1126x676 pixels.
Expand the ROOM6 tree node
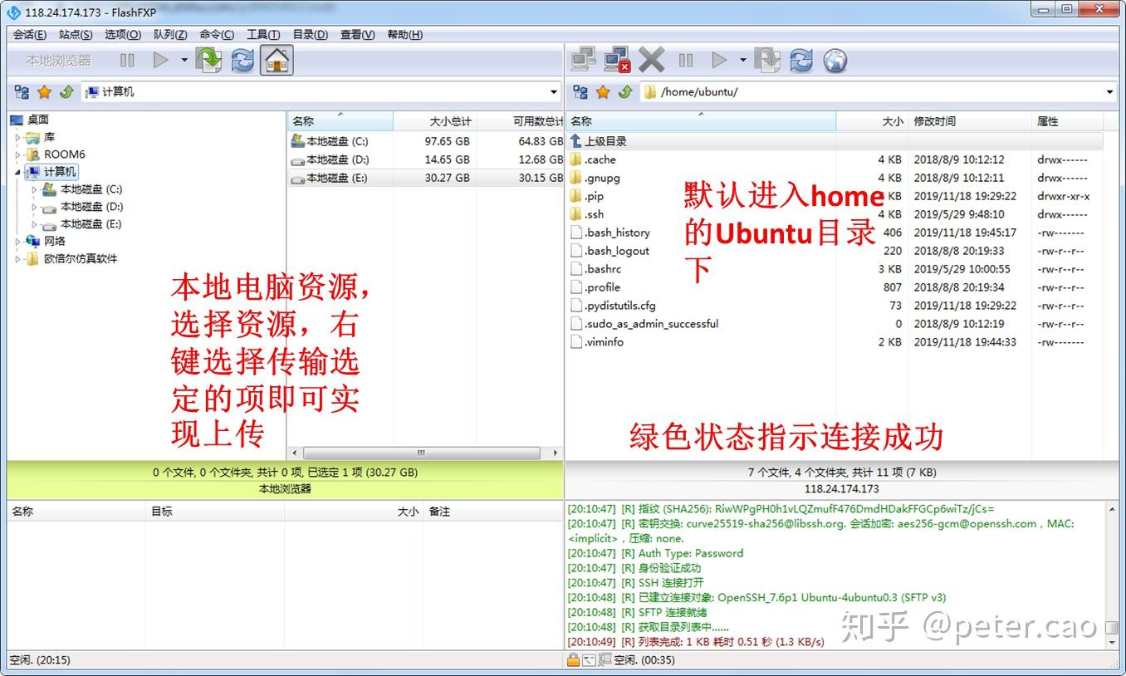click(x=17, y=154)
